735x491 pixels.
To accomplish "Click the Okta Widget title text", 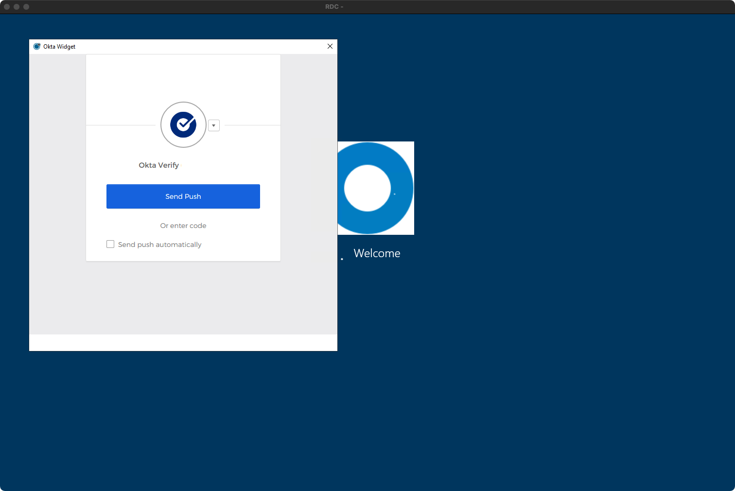I will [x=58, y=46].
